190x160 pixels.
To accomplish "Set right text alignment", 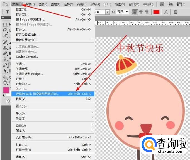I will pos(147,12).
